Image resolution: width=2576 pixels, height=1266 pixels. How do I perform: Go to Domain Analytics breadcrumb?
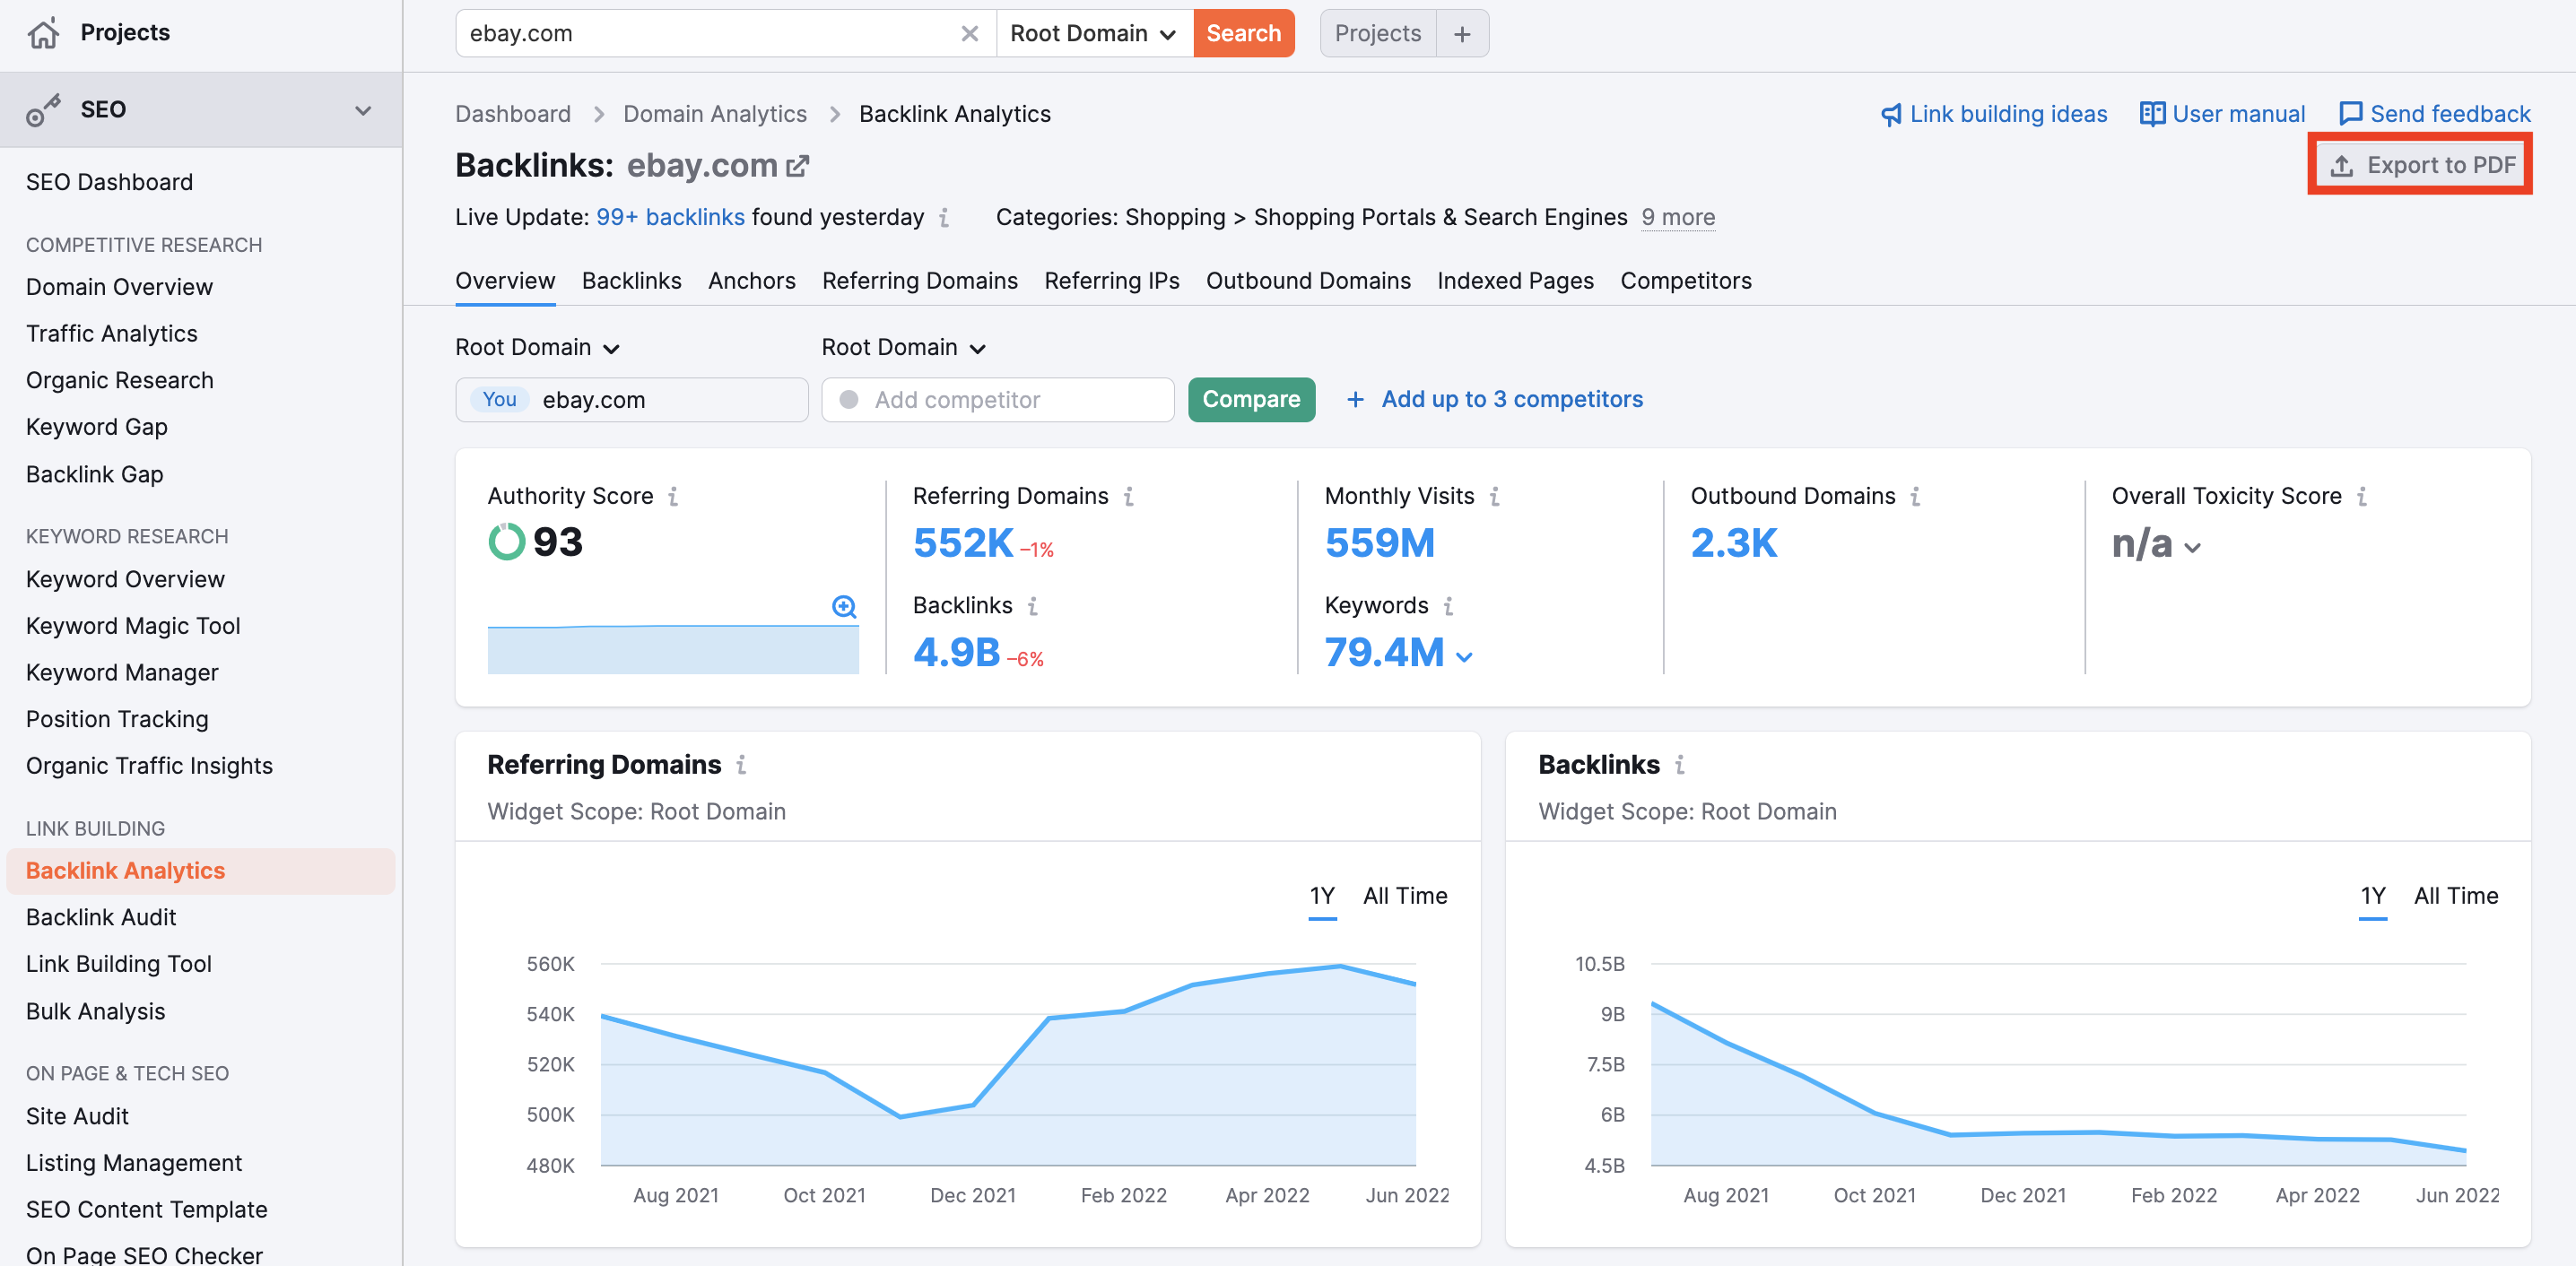point(715,115)
